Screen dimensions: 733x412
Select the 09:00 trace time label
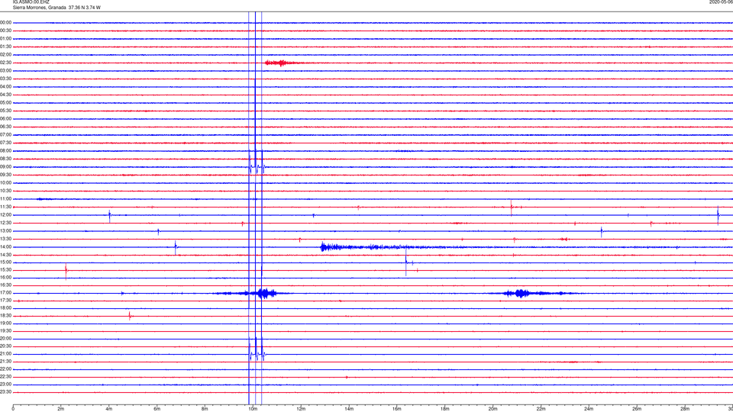[5, 167]
